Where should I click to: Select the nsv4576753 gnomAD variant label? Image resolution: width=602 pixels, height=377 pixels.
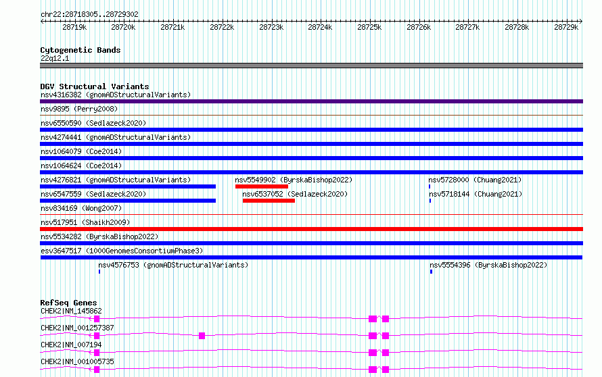172,265
